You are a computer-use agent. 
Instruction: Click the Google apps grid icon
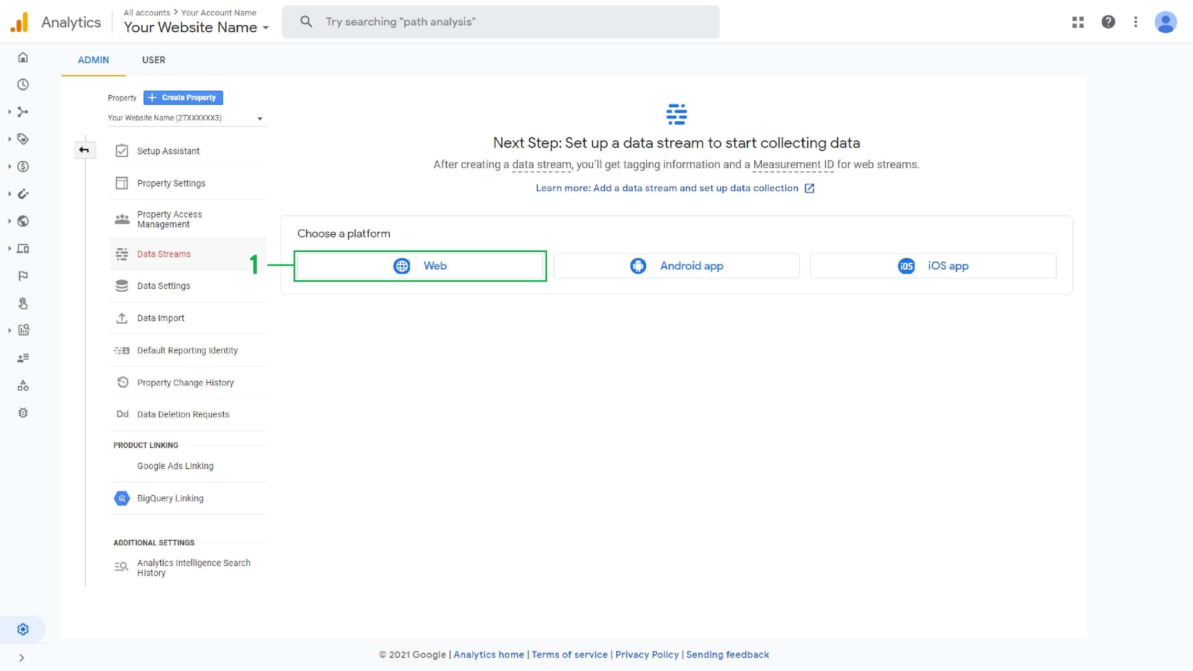[x=1078, y=22]
